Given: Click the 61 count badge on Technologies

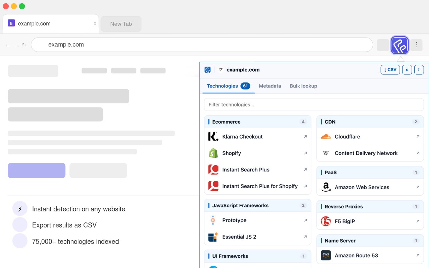Looking at the screenshot, I should click(245, 86).
